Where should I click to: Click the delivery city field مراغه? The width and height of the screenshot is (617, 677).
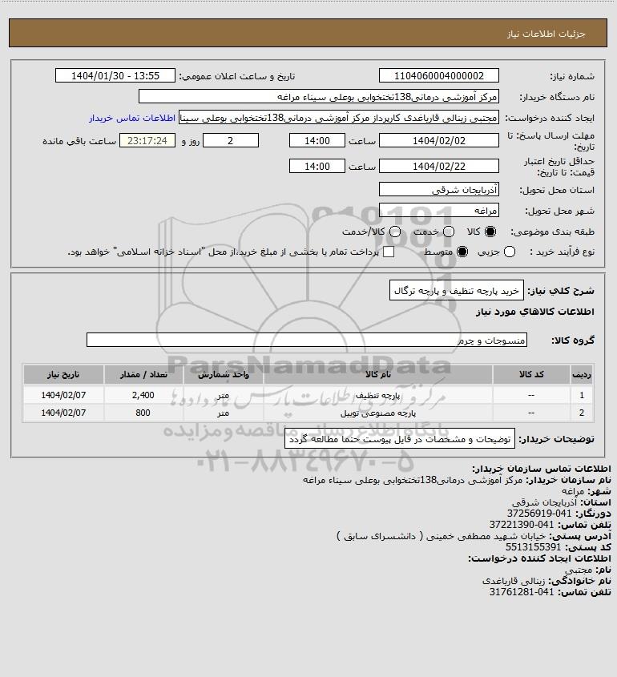point(438,210)
